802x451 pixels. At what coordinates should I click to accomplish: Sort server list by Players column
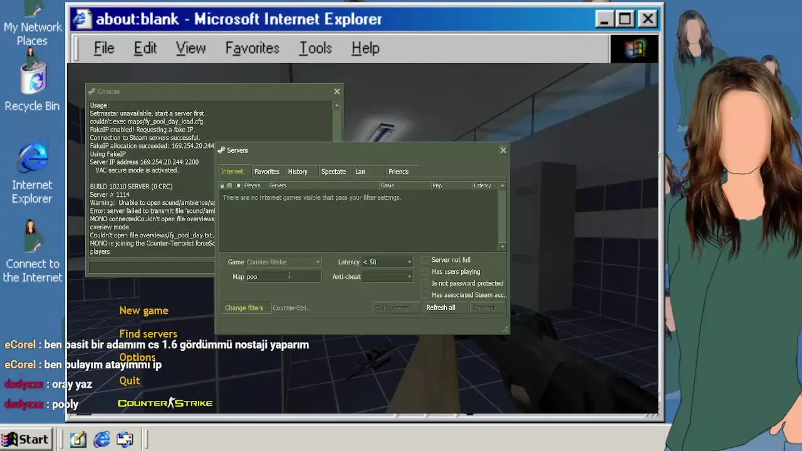pos(255,185)
